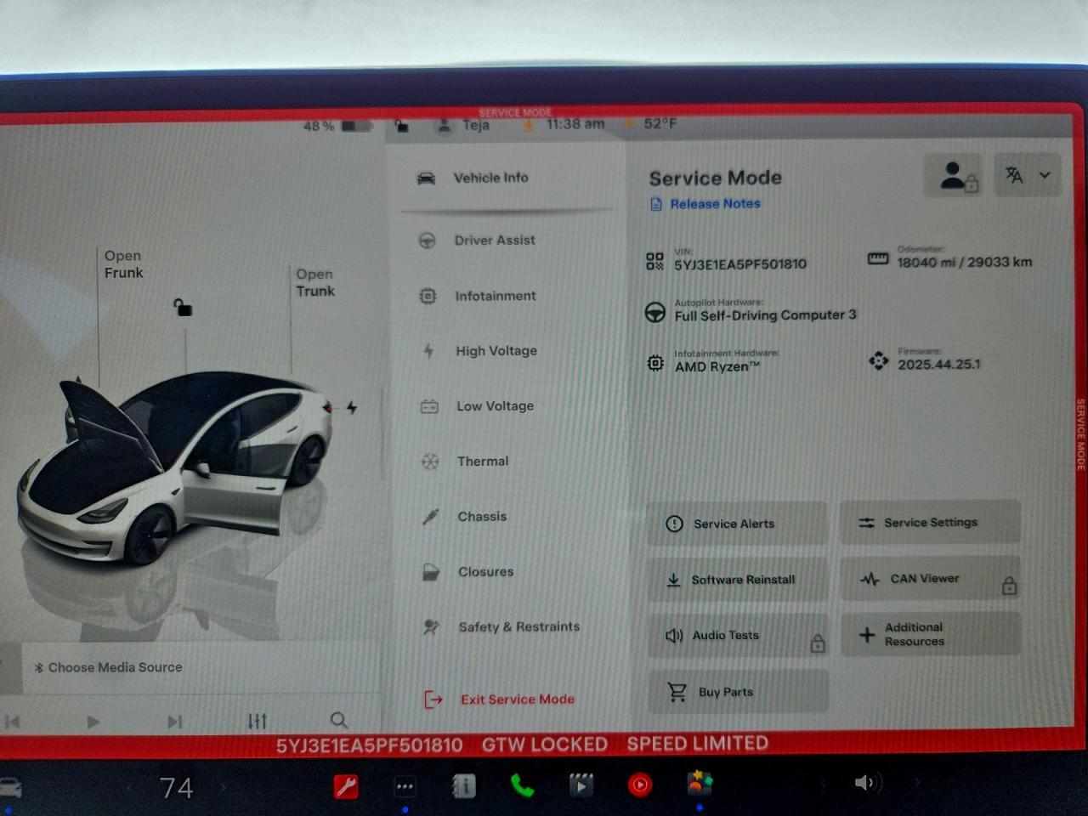Start Software Reinstall
Image resolution: width=1088 pixels, height=816 pixels.
click(x=736, y=580)
